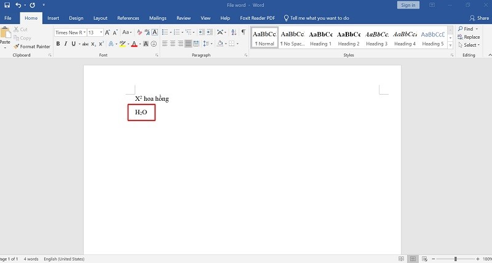Expand the Styles gallery
Screen dimensions: 492x263
pos(451,45)
